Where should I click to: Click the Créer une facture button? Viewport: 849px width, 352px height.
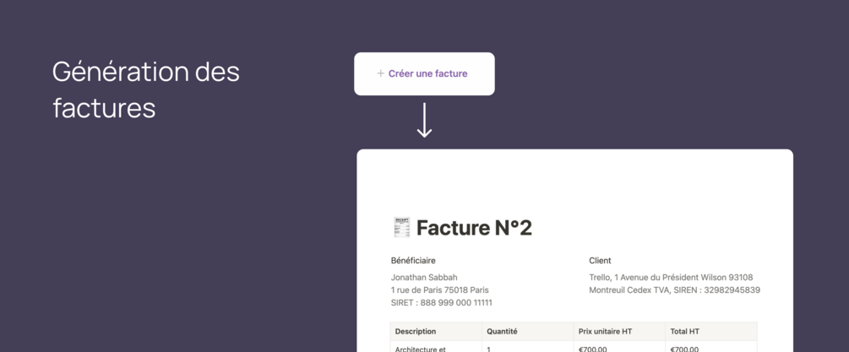coord(424,74)
